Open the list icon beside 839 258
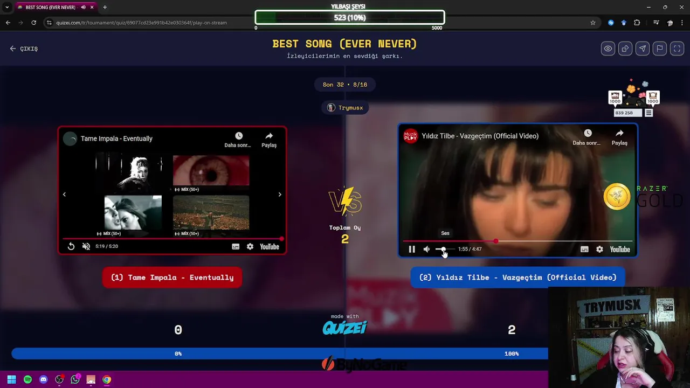 point(648,113)
